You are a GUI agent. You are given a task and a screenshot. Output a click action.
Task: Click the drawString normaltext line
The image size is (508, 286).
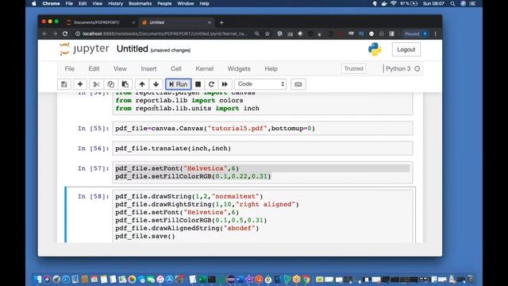[189, 196]
